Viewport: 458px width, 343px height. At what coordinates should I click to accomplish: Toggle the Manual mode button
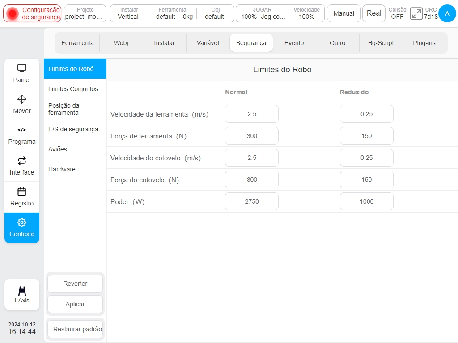click(x=344, y=13)
